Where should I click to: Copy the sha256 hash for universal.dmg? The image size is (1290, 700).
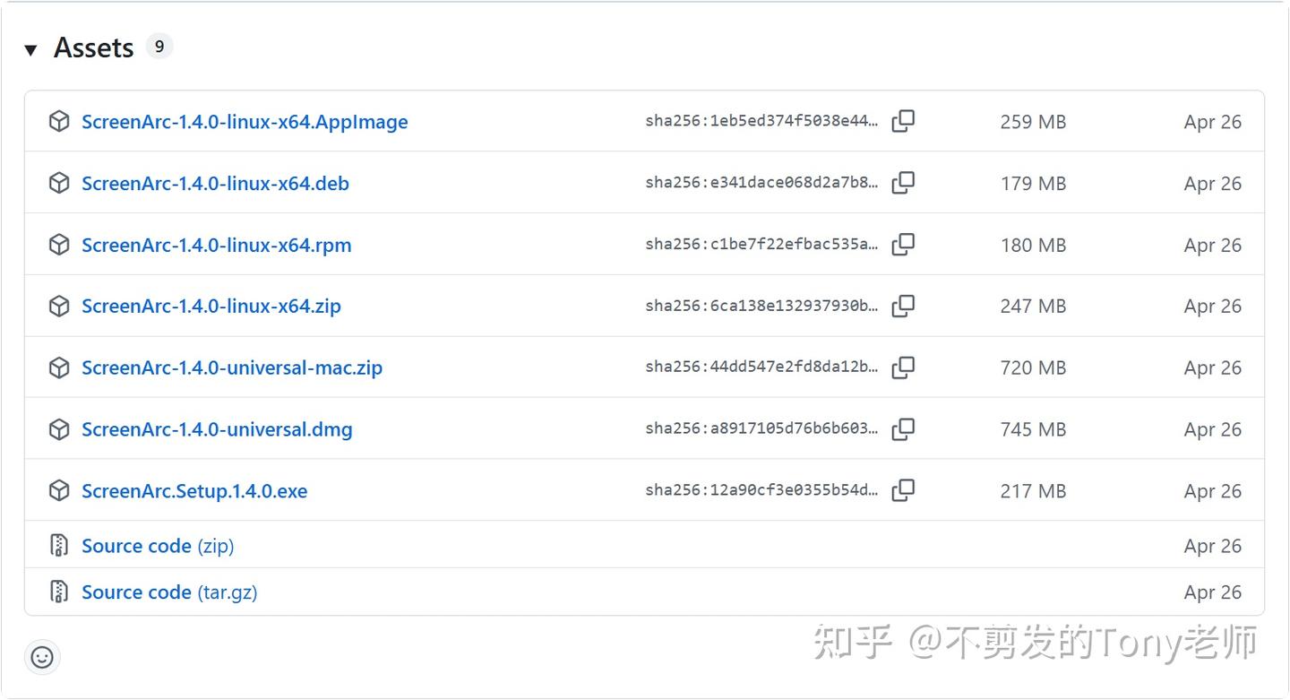[x=903, y=428]
